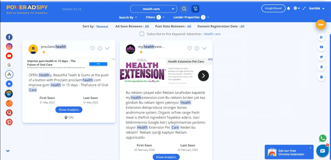
Task: Advance the Health Extension ad carousel arrow
Action: pos(203,76)
